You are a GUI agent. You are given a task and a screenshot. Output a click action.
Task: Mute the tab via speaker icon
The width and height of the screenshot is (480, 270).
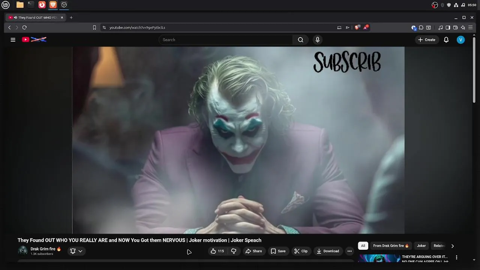click(15, 18)
